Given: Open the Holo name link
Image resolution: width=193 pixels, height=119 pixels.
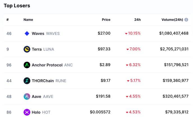Looking at the screenshot, I should (36, 112).
